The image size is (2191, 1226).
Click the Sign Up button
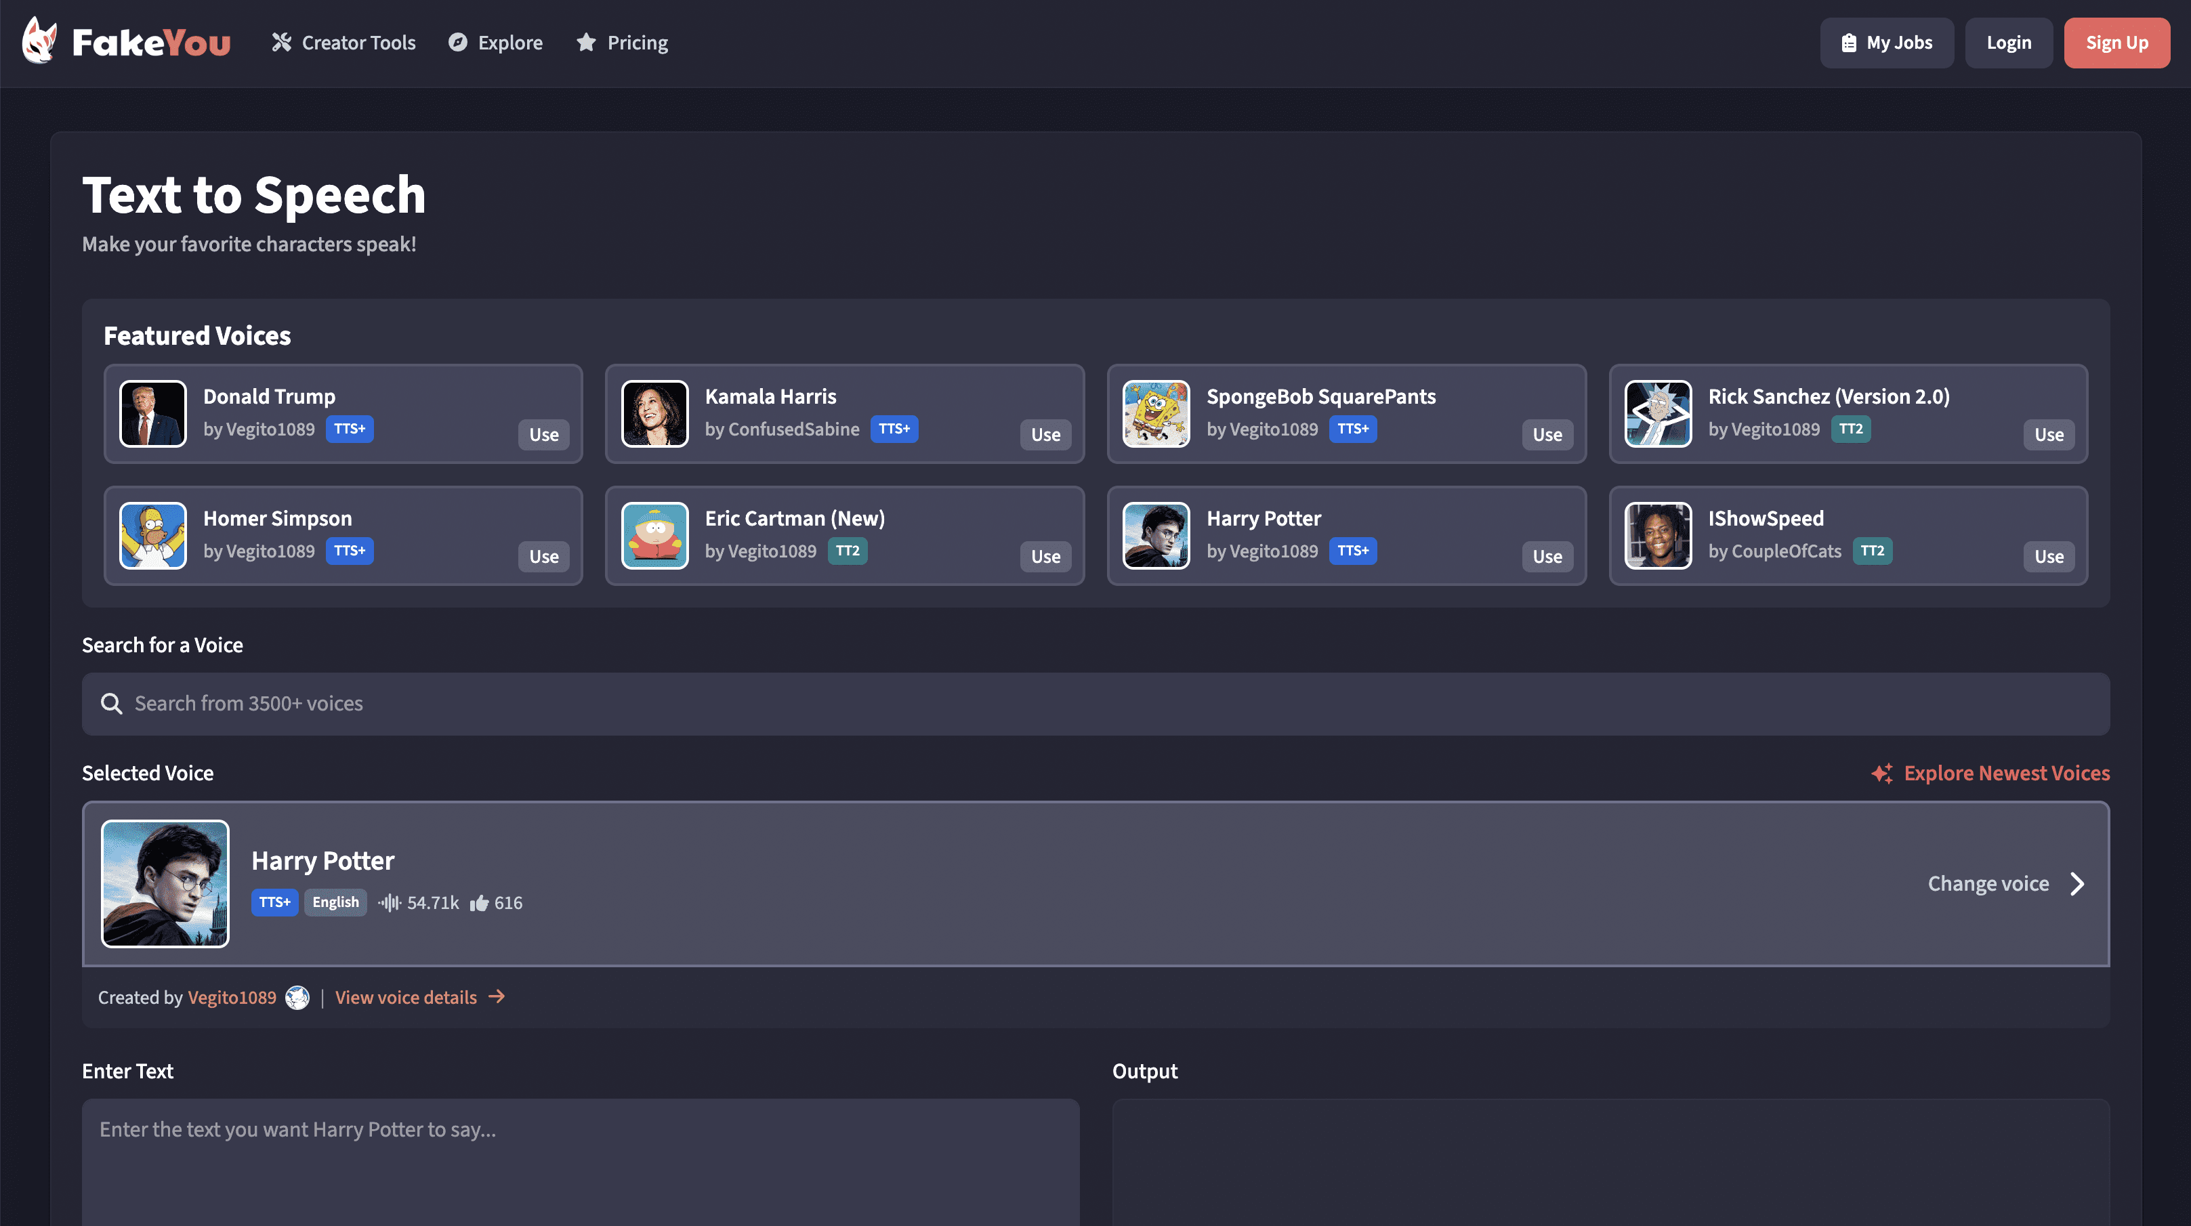point(2117,43)
